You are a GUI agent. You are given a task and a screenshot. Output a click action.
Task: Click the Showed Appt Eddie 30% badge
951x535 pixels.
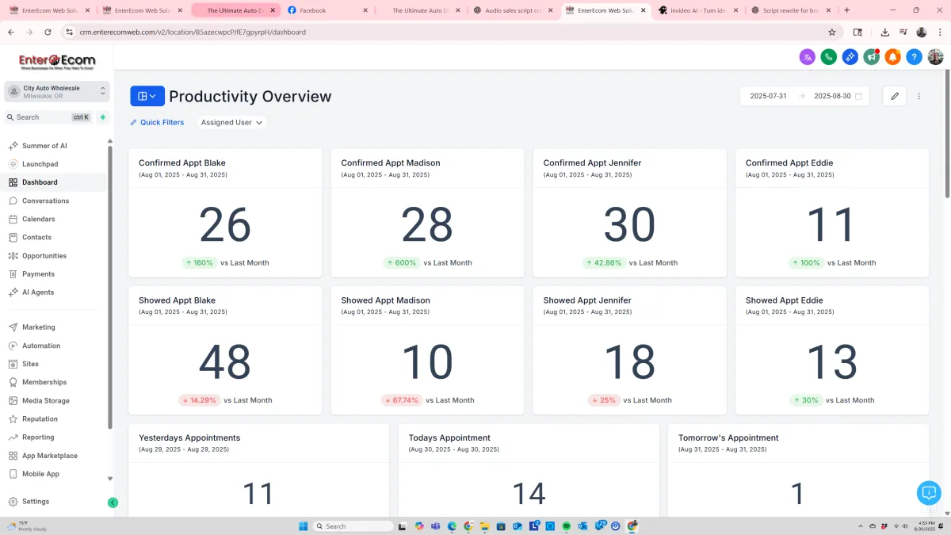pyautogui.click(x=805, y=400)
